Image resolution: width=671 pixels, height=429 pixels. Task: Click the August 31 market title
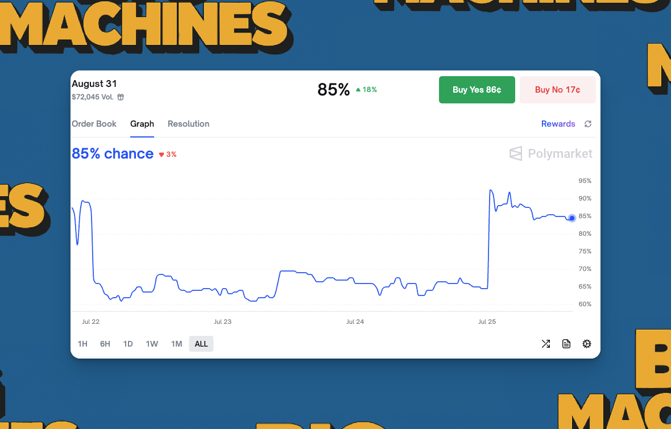94,84
